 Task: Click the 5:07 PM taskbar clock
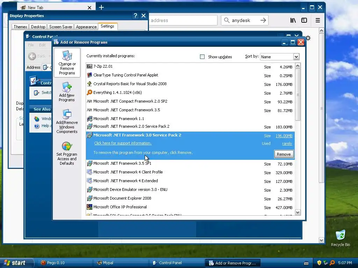(x=345, y=263)
